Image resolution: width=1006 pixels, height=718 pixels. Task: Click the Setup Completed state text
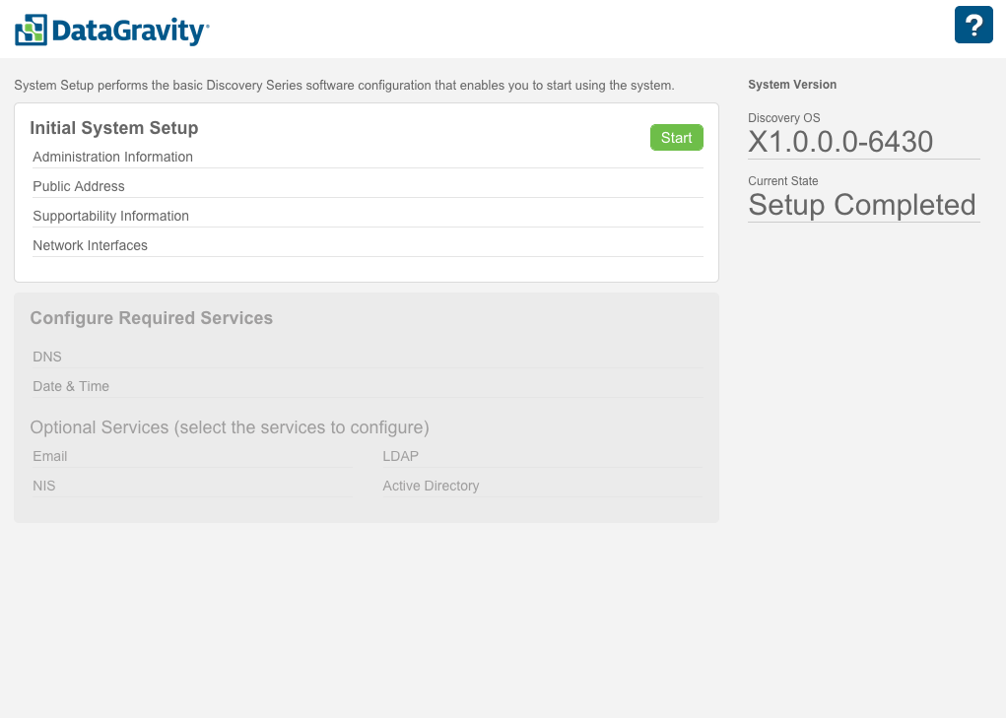pos(862,205)
